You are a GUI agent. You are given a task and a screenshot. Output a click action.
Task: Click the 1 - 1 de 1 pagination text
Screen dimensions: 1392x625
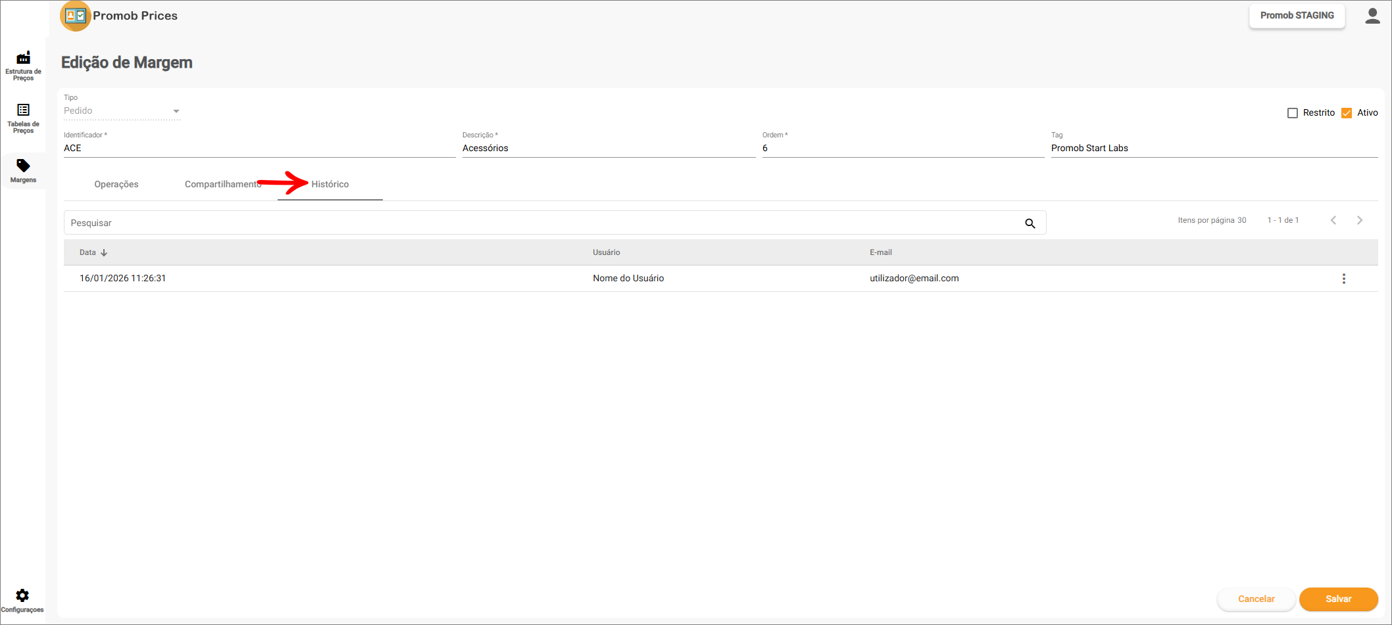1283,220
